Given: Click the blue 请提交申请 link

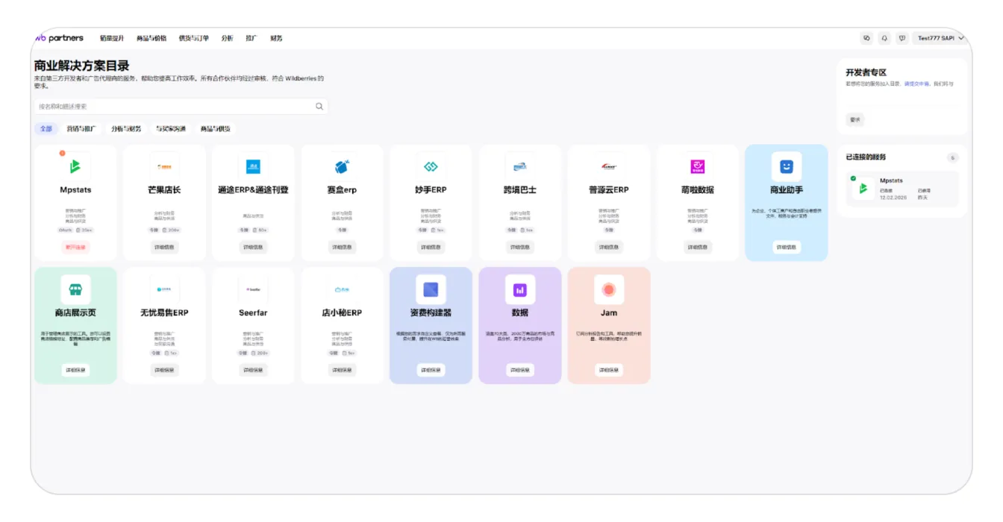Looking at the screenshot, I should 916,84.
